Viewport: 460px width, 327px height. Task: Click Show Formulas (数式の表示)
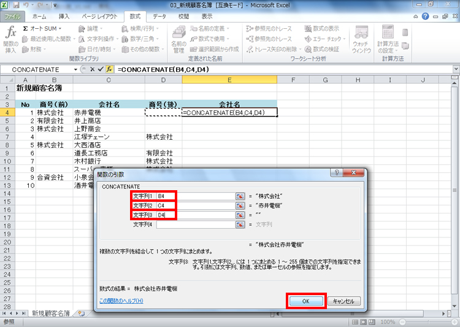pyautogui.click(x=322, y=29)
